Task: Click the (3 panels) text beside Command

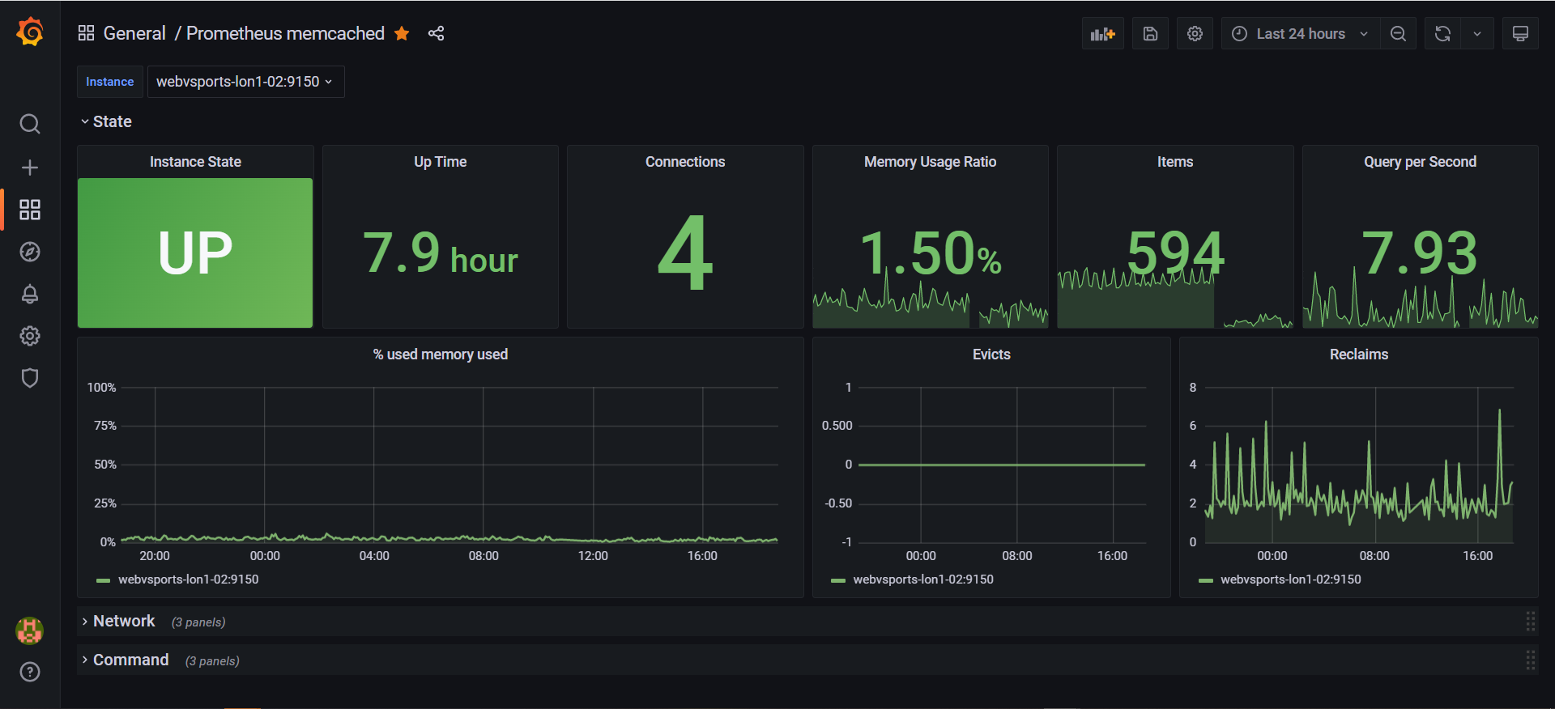Action: (x=212, y=661)
